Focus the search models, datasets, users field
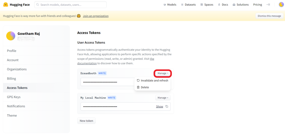The width and height of the screenshot is (285, 137). [x=70, y=4]
